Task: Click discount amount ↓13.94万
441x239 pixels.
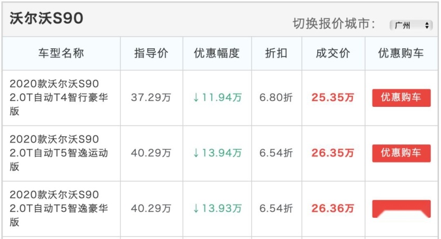Action: point(217,153)
